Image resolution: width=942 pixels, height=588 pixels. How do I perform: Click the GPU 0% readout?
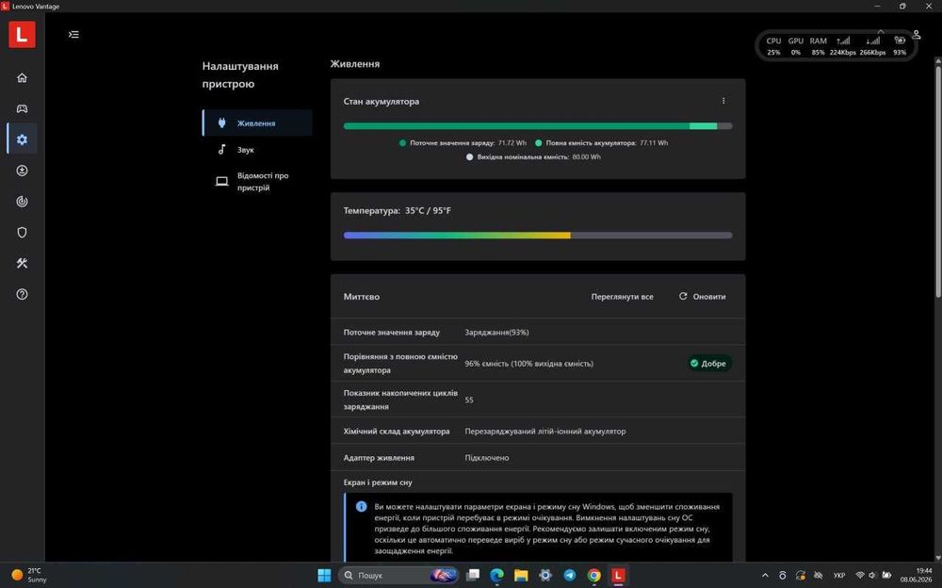tap(795, 46)
